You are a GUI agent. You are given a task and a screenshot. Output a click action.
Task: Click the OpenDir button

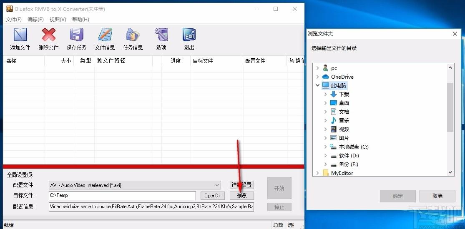pyautogui.click(x=213, y=196)
